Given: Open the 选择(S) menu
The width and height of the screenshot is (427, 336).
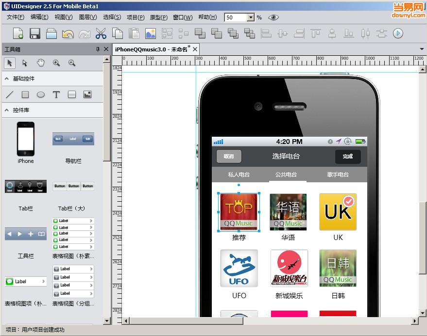Looking at the screenshot, I should pyautogui.click(x=112, y=17).
